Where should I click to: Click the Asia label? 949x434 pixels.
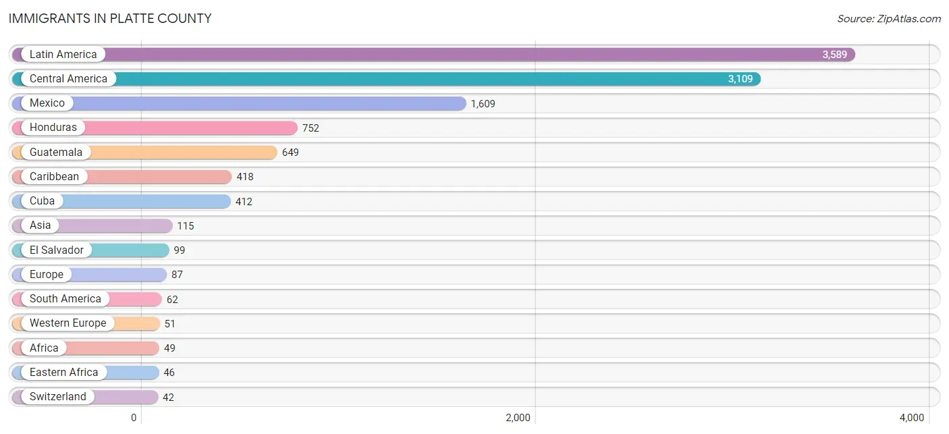tap(40, 225)
